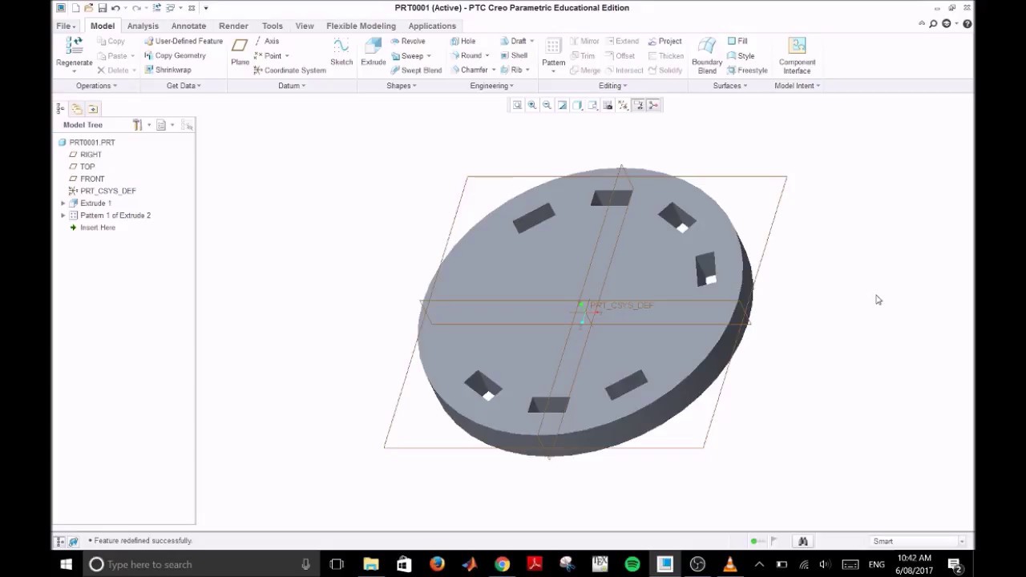Select PRT_CSYS_DEF in Model Tree
1026x577 pixels.
[107, 191]
